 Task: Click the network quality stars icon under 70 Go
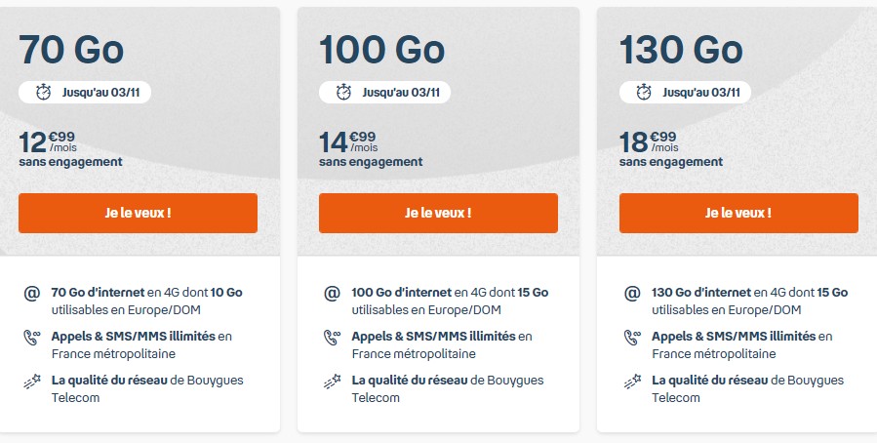click(x=31, y=382)
